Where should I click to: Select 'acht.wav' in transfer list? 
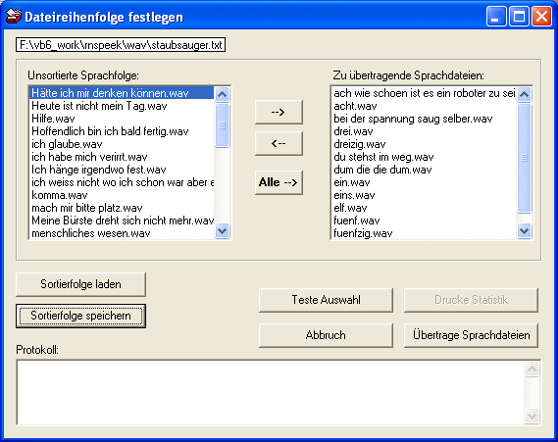click(x=424, y=106)
